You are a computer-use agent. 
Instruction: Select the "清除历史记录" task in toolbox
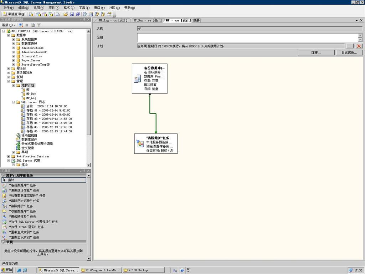pyautogui.click(x=24, y=201)
